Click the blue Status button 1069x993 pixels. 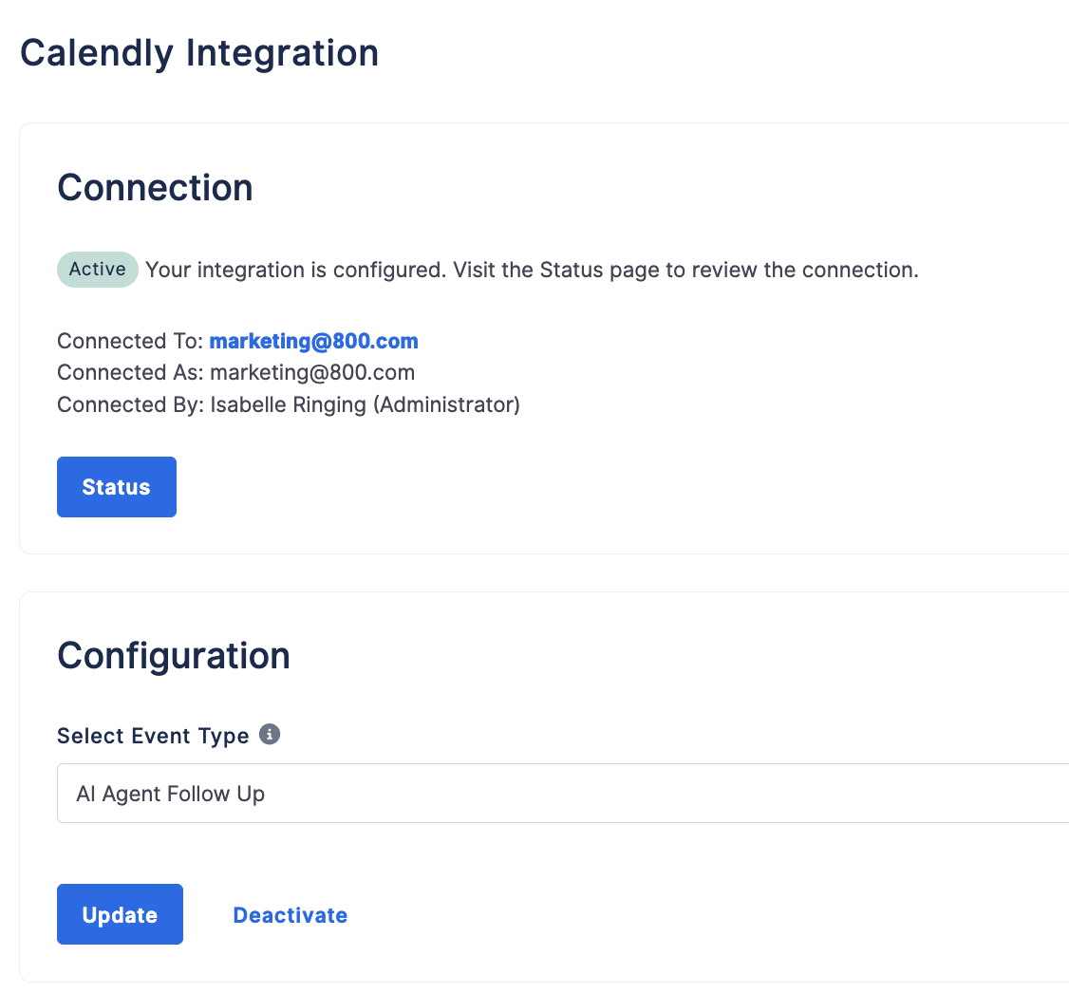pos(117,487)
